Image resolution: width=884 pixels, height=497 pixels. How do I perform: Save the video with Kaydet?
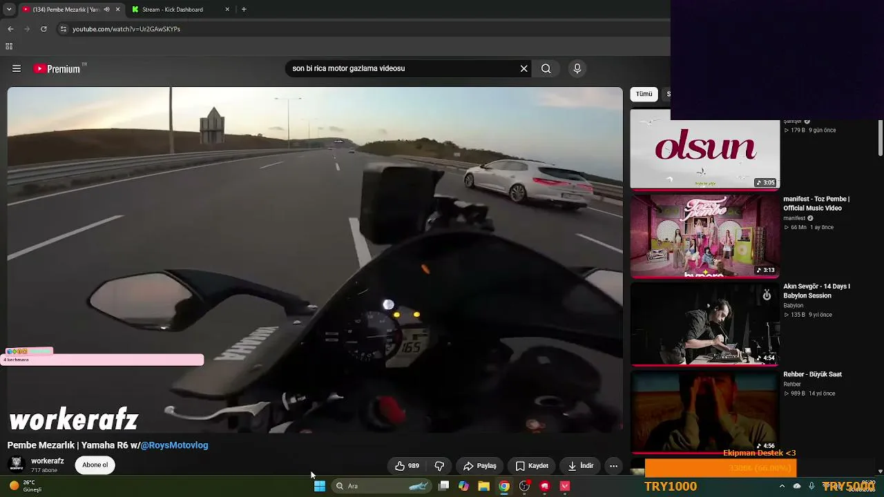coord(532,466)
